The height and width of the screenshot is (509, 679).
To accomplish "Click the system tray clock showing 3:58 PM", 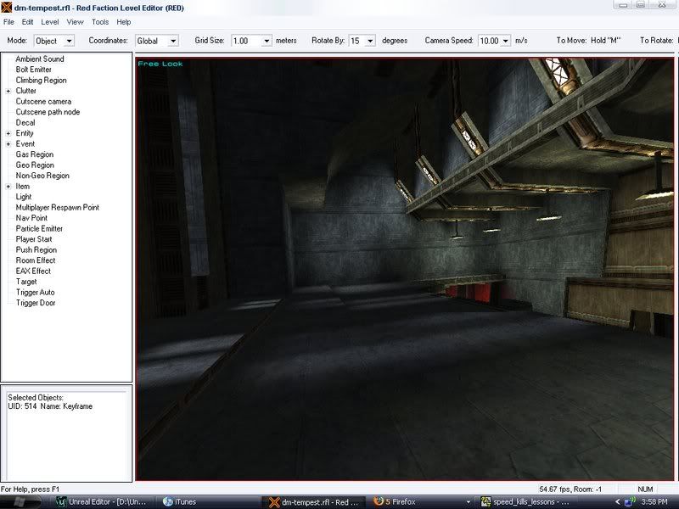I will click(x=654, y=501).
